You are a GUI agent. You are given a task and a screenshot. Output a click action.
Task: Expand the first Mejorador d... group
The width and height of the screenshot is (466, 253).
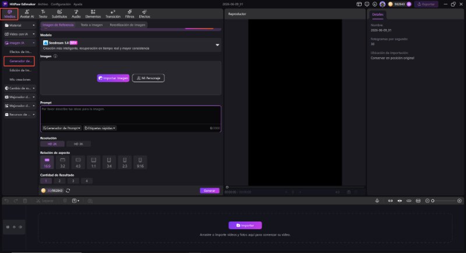(x=20, y=97)
